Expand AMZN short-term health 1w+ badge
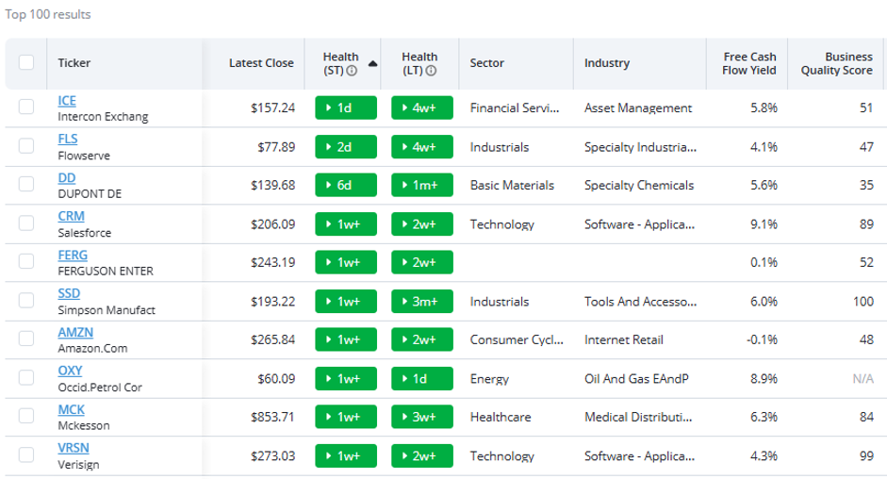This screenshot has height=479, width=887. [x=346, y=339]
